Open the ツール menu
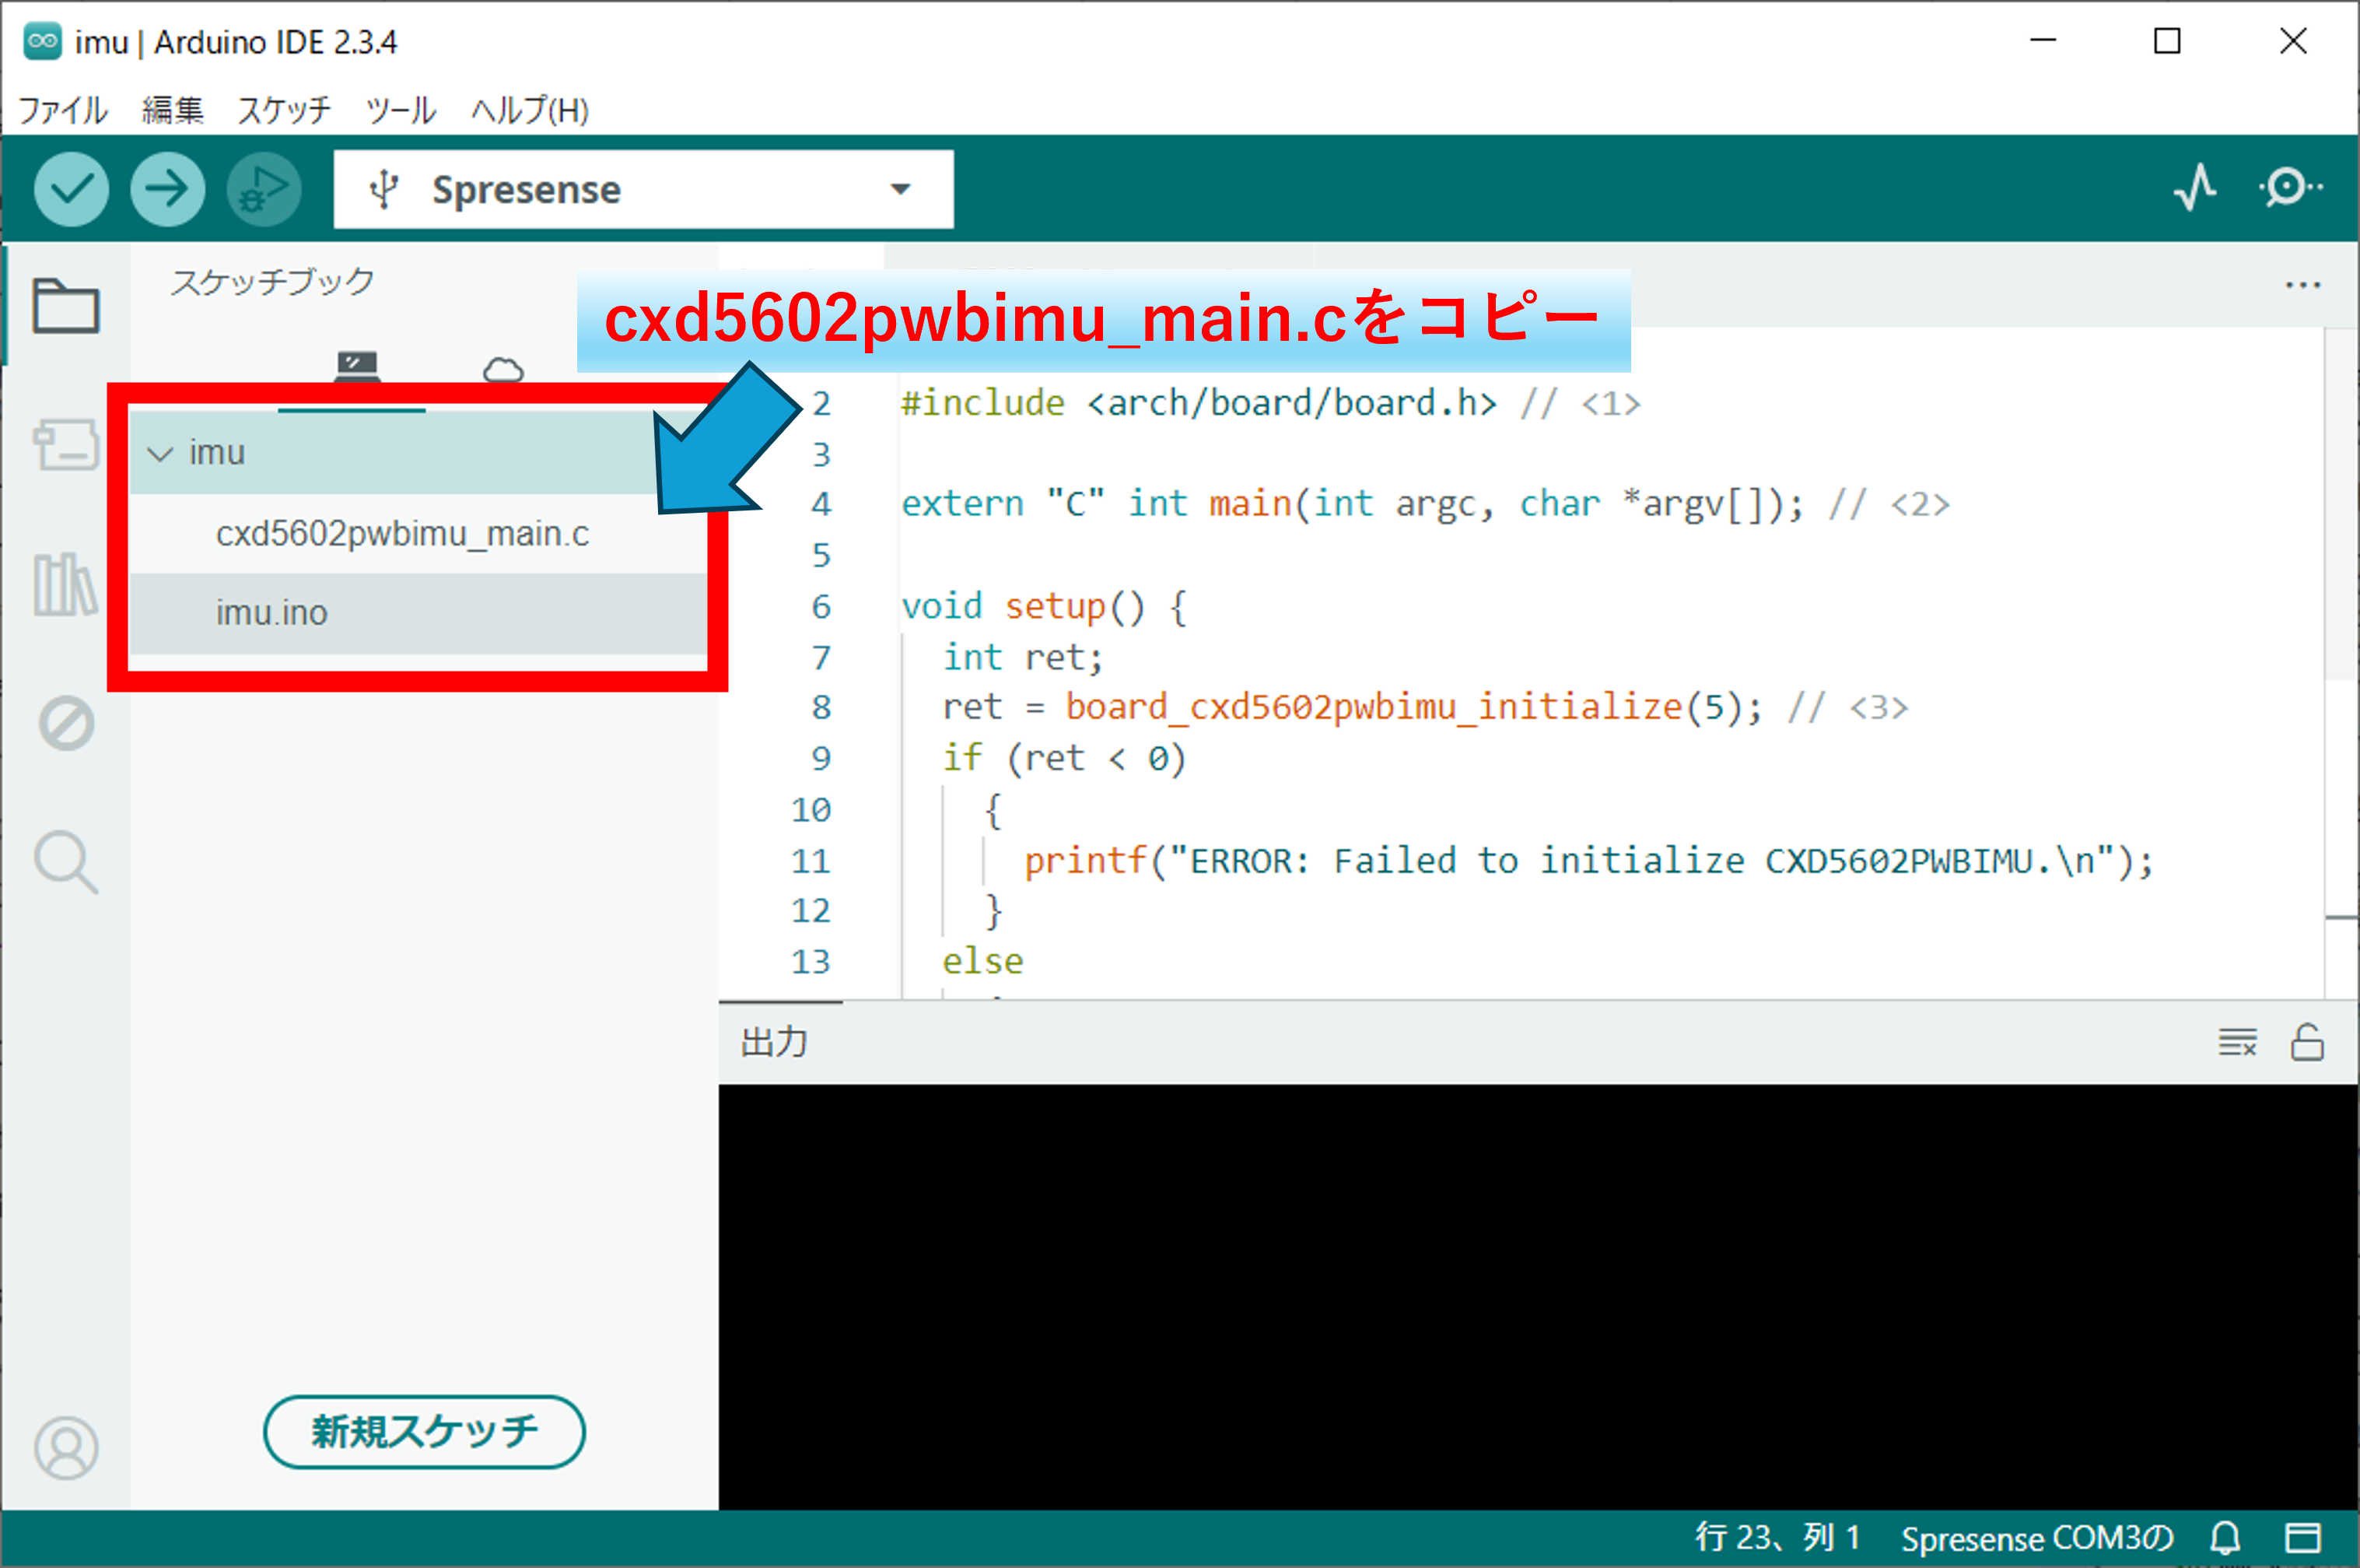 tap(399, 111)
